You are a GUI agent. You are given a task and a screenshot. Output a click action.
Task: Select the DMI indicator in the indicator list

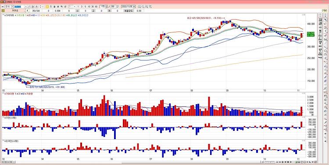pyautogui.click(x=320, y=46)
